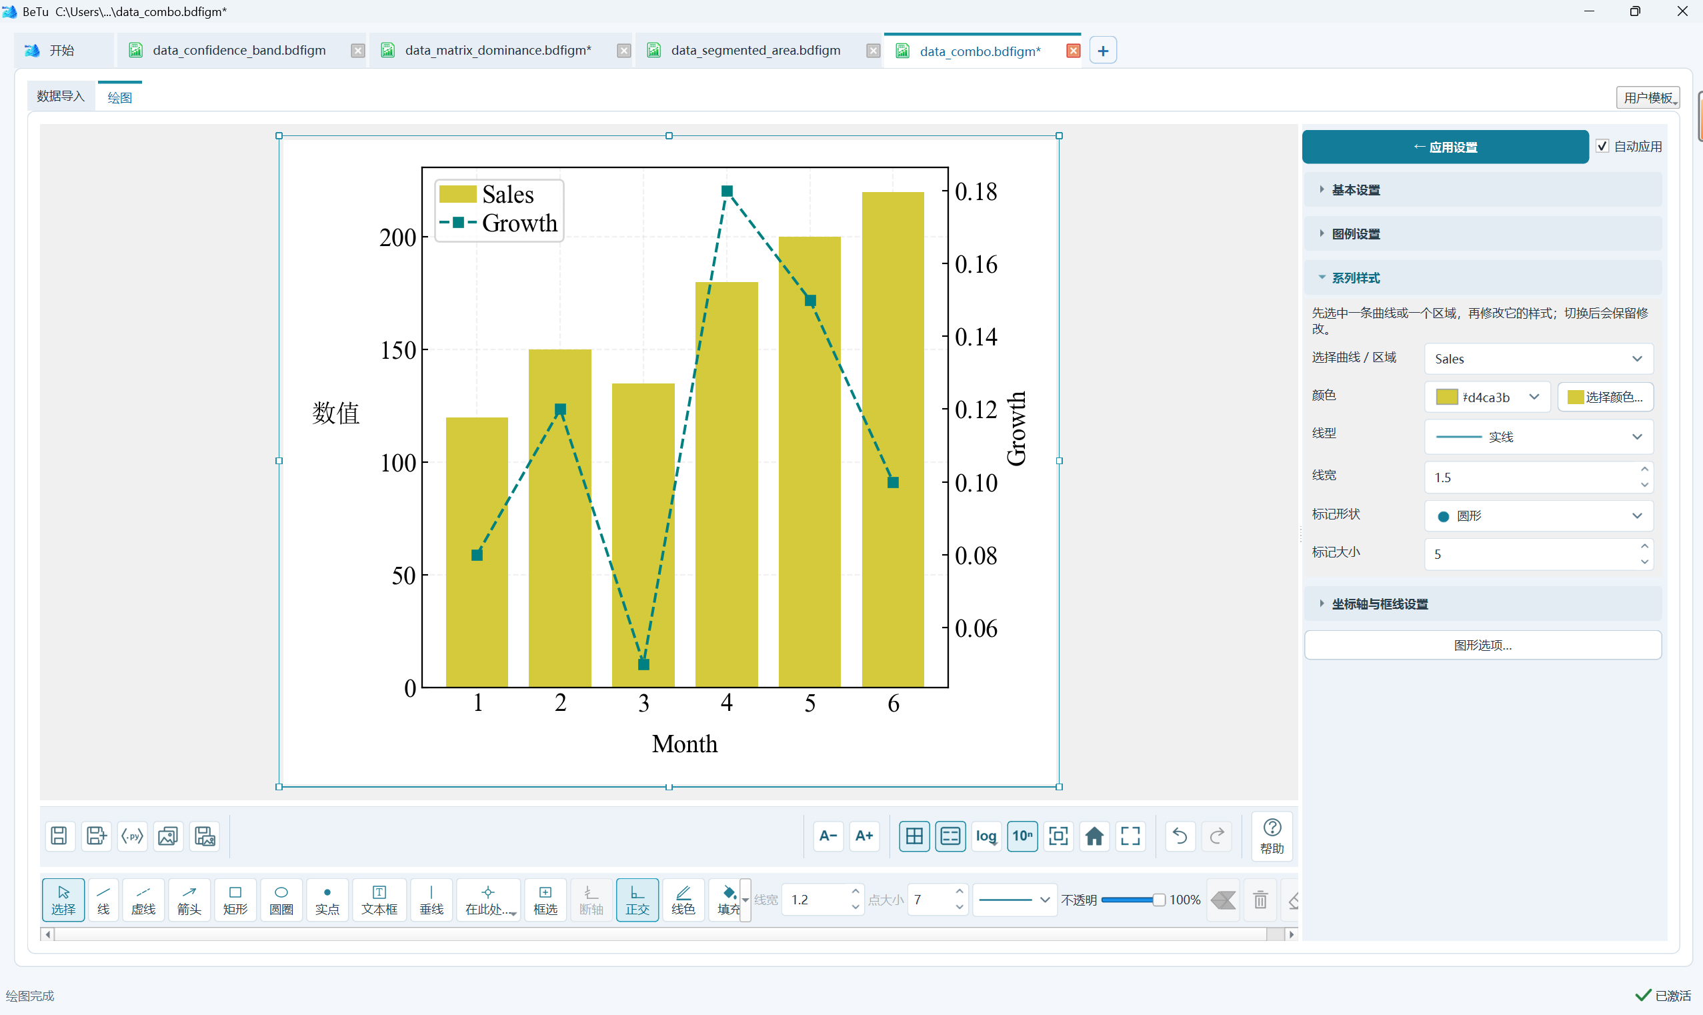Viewport: 1703px width, 1015px height.
Task: Click the 图形选项... button
Action: click(x=1483, y=645)
